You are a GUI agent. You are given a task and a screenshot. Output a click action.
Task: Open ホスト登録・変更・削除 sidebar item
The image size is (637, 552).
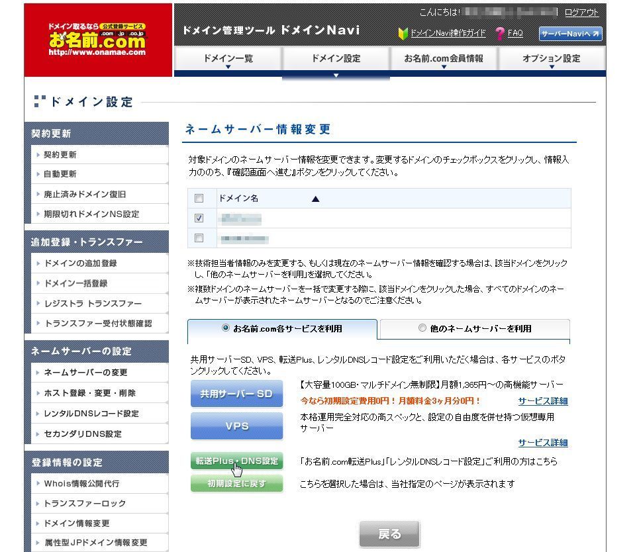click(99, 392)
